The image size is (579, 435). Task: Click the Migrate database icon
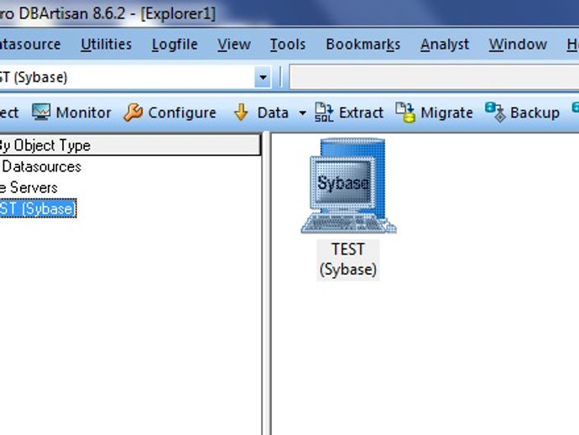405,113
